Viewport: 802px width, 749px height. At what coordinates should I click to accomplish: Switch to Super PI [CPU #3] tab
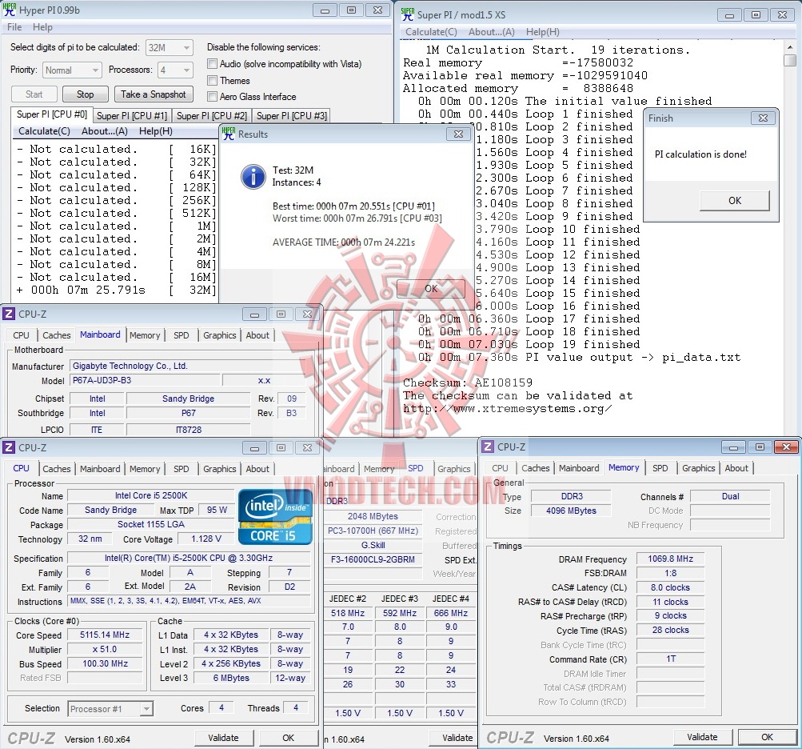(292, 116)
